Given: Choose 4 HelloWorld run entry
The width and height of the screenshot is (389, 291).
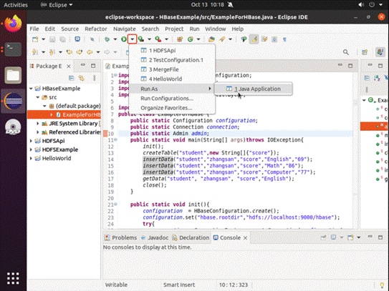Looking at the screenshot, I should pos(172,79).
